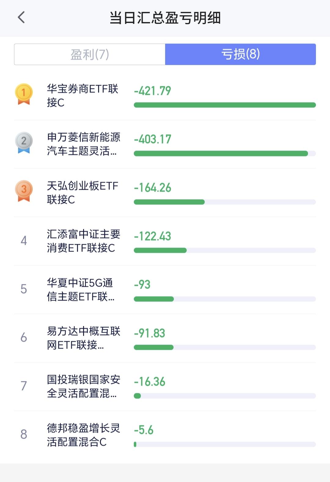Click the rank number 8 label

[x=24, y=435]
